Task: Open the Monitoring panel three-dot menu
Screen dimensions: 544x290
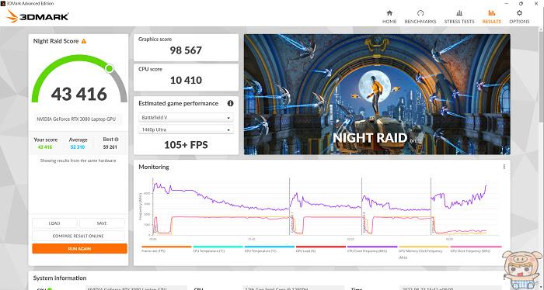Action: tap(504, 167)
